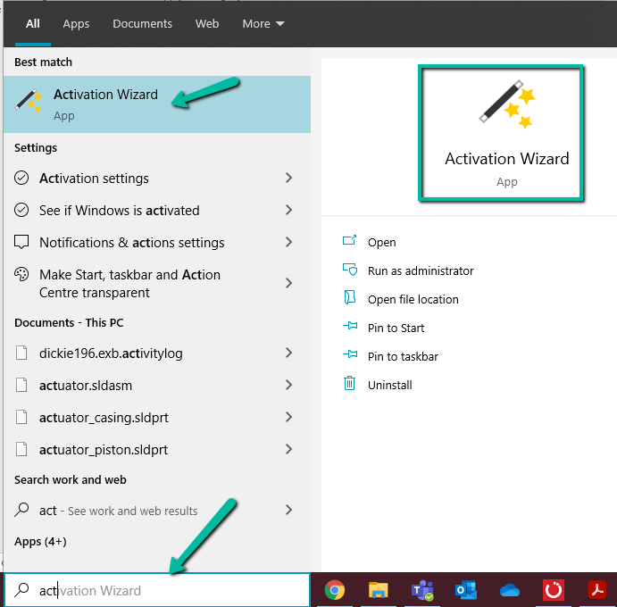This screenshot has height=607, width=617.
Task: Click file icon next to actuator.sldasm
Action: (21, 385)
